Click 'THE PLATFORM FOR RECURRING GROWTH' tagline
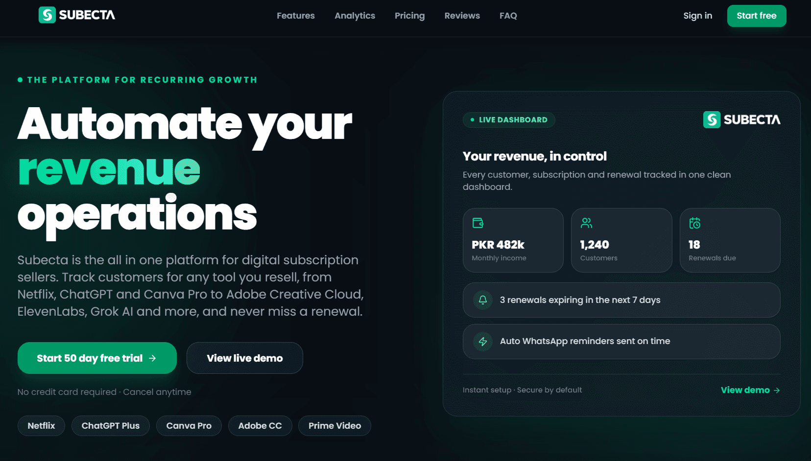The height and width of the screenshot is (461, 811). click(x=142, y=80)
